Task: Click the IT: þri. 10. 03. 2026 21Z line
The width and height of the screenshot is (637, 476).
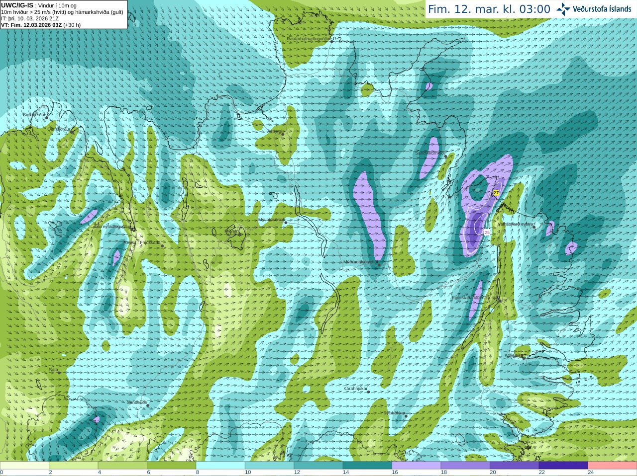Action: [30, 18]
